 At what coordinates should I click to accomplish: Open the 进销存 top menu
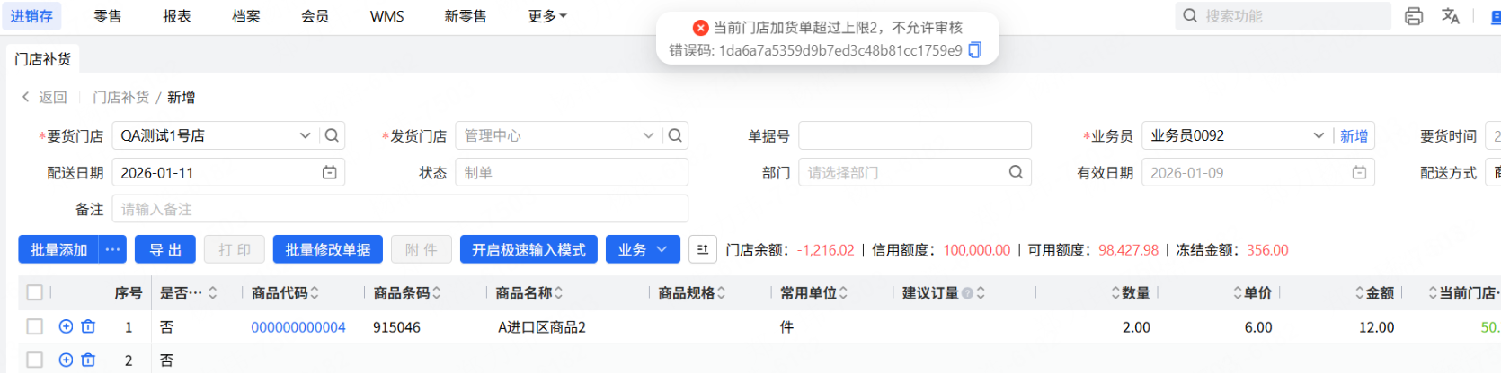[x=31, y=16]
